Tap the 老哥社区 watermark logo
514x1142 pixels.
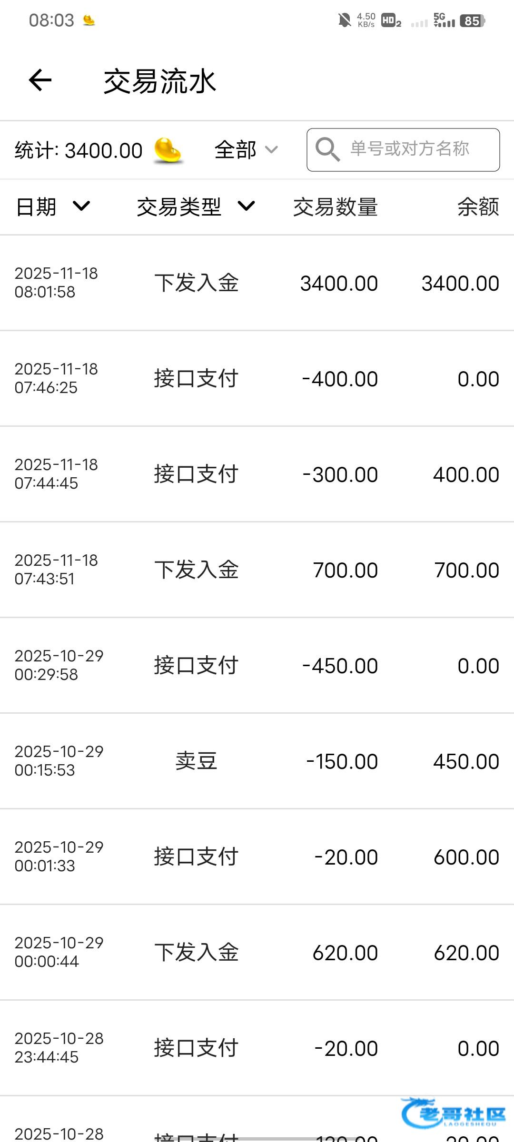453,1113
